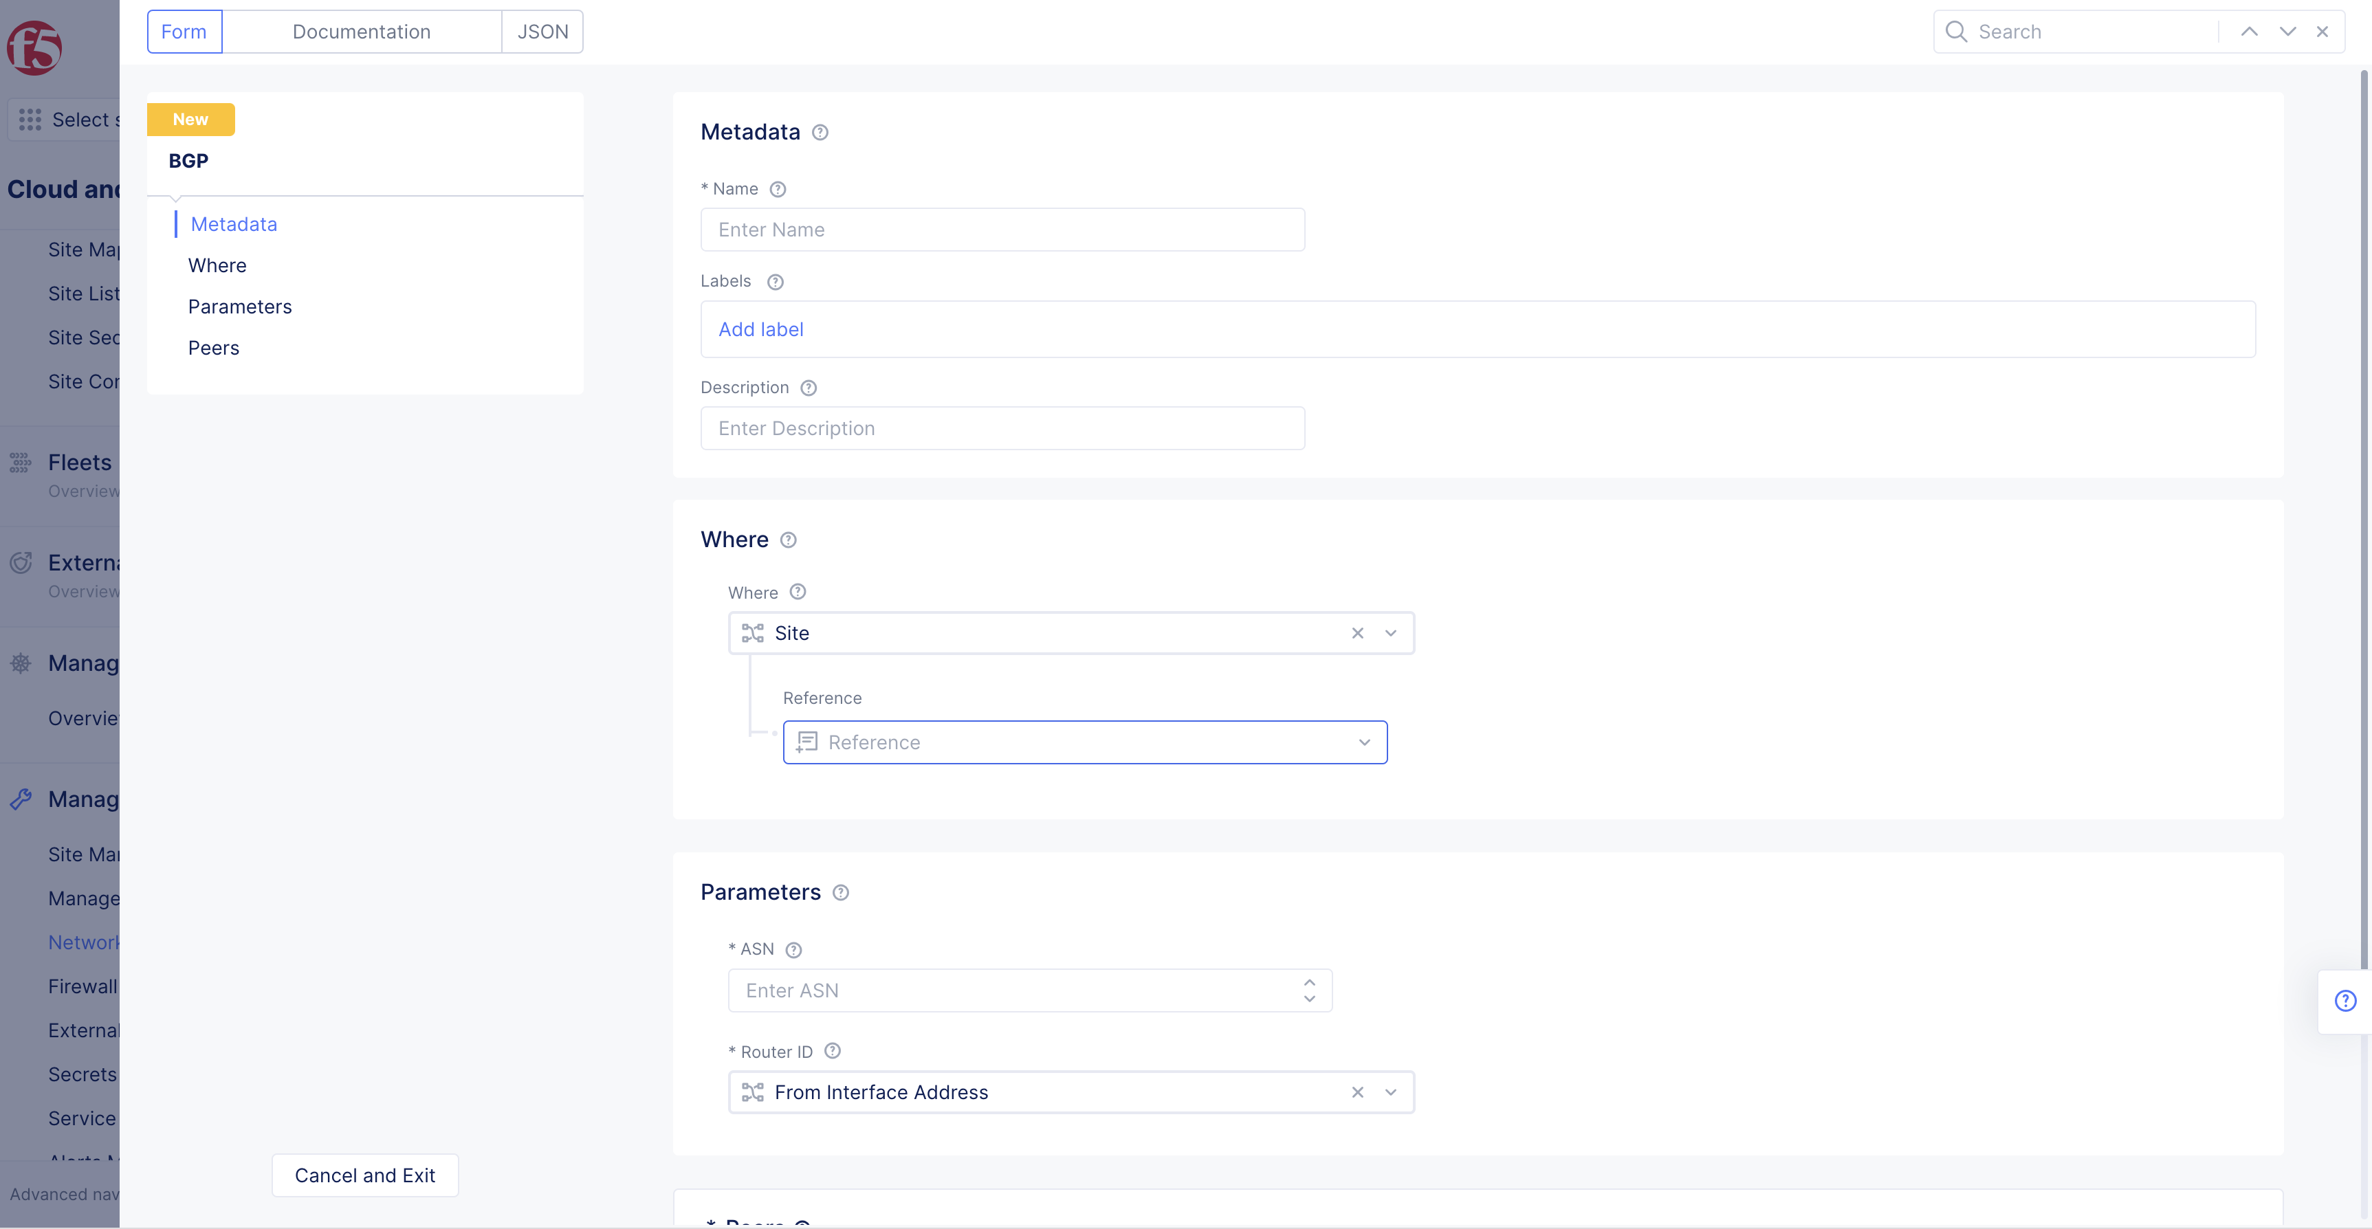Image resolution: width=2372 pixels, height=1229 pixels.
Task: Increment the ASN stepper up arrow
Action: coord(1309,982)
